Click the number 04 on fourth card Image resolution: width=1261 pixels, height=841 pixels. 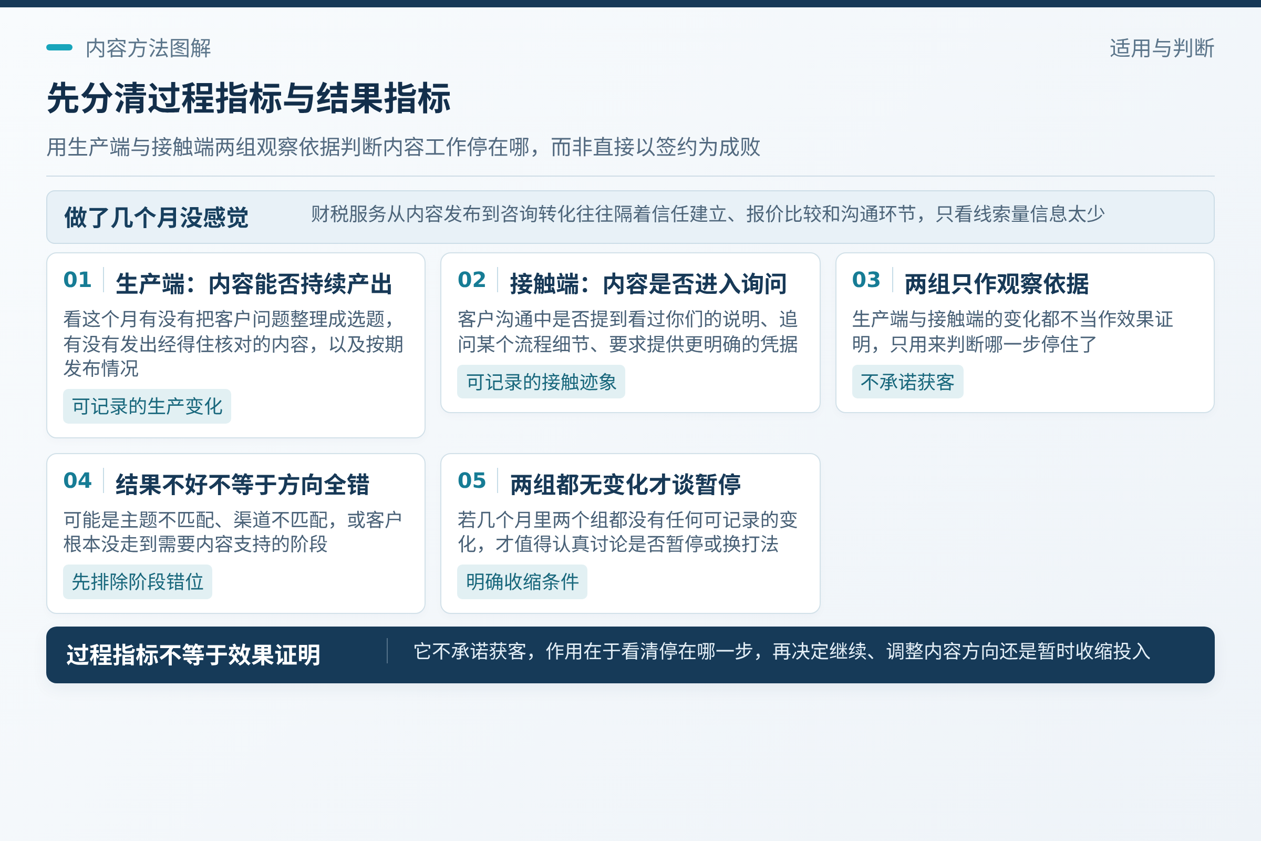click(78, 480)
